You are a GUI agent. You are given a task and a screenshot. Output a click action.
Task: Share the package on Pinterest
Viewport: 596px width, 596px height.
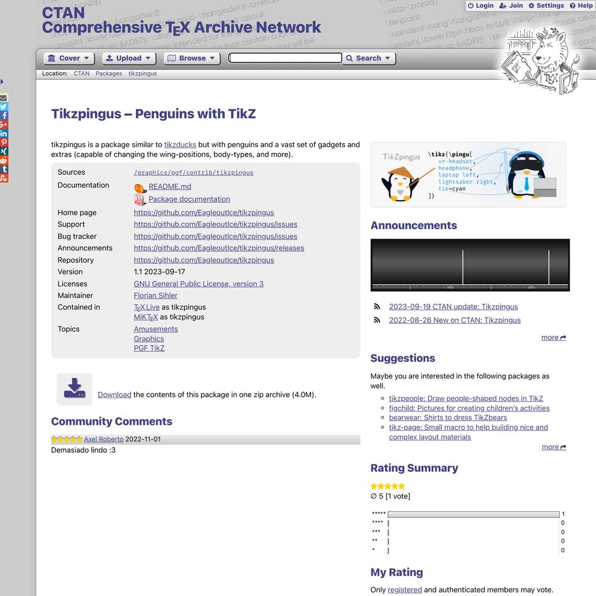pyautogui.click(x=4, y=142)
